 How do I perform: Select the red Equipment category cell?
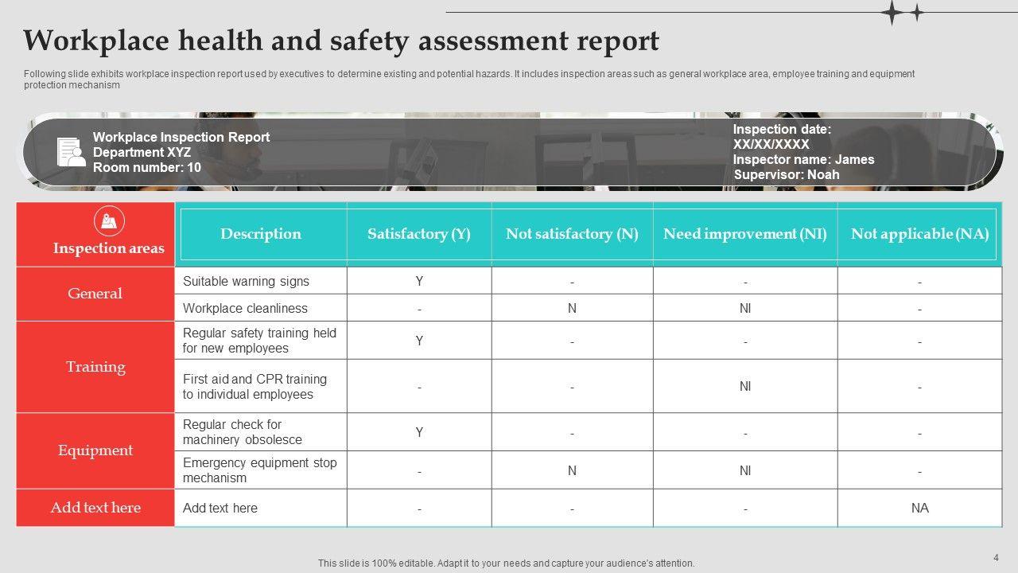[95, 450]
